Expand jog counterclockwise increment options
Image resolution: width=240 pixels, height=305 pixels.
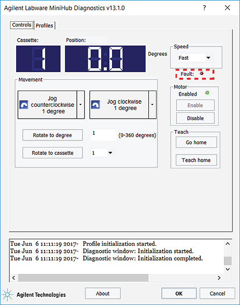point(81,105)
